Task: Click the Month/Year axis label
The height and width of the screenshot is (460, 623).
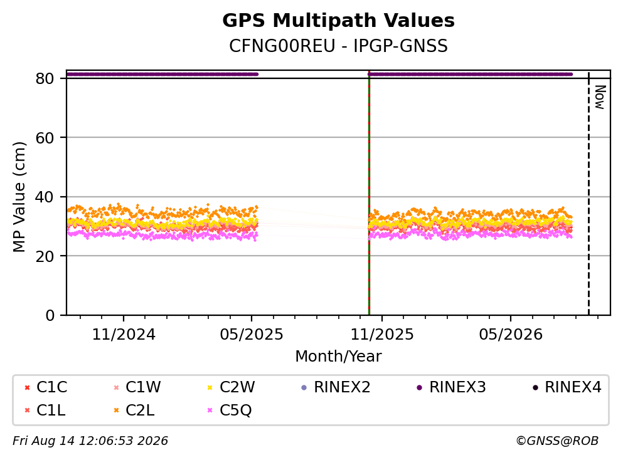Action: point(338,357)
